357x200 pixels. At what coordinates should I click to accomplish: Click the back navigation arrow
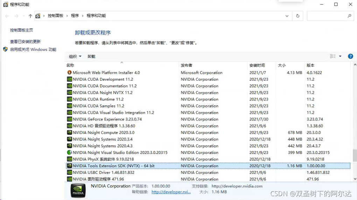click(7, 16)
